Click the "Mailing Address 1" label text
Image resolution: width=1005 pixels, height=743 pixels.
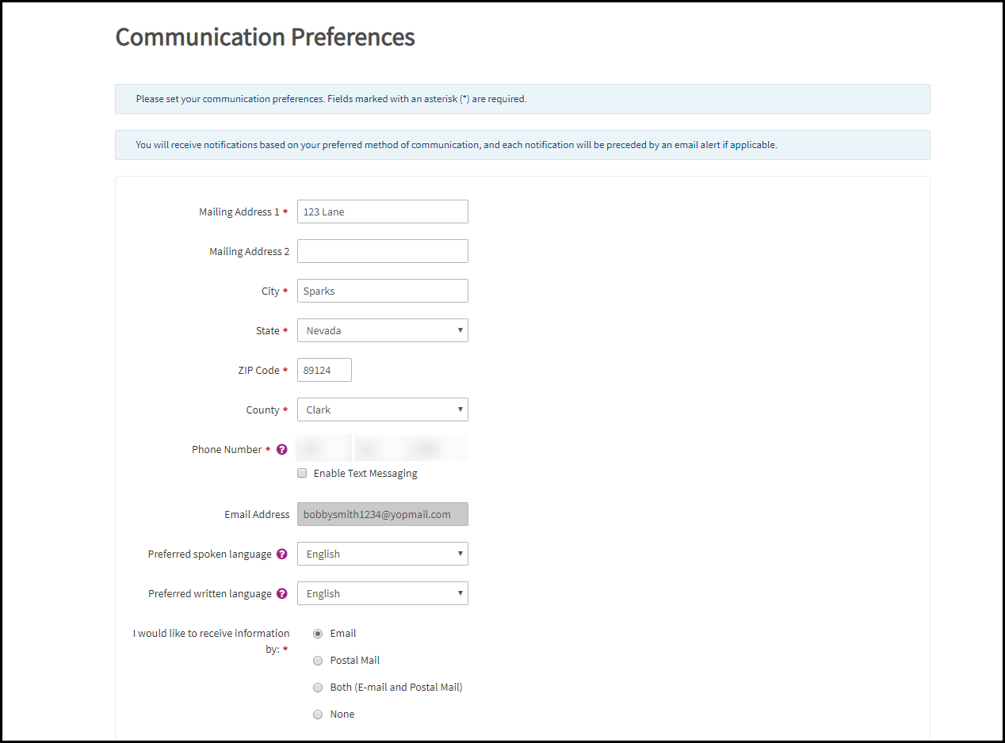tap(239, 212)
